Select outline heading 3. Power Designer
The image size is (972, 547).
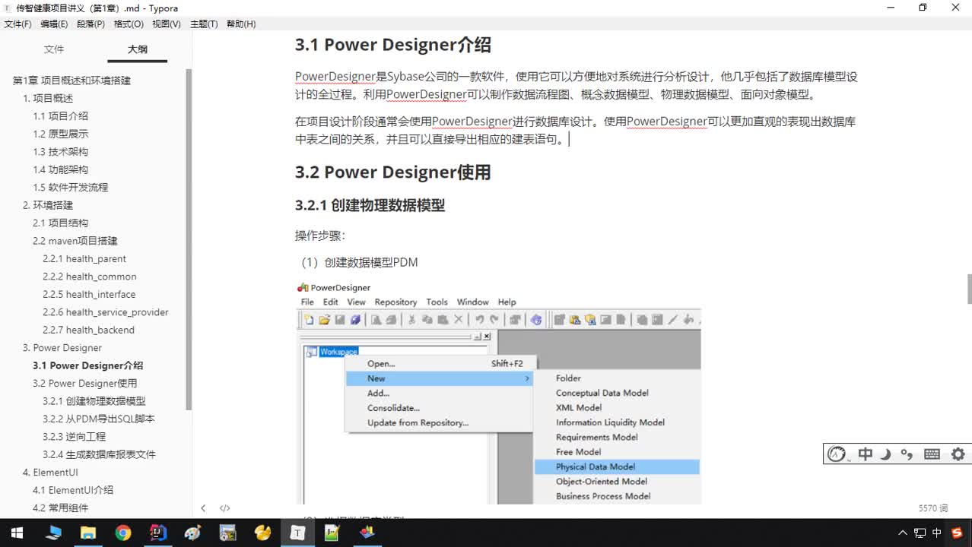point(62,348)
